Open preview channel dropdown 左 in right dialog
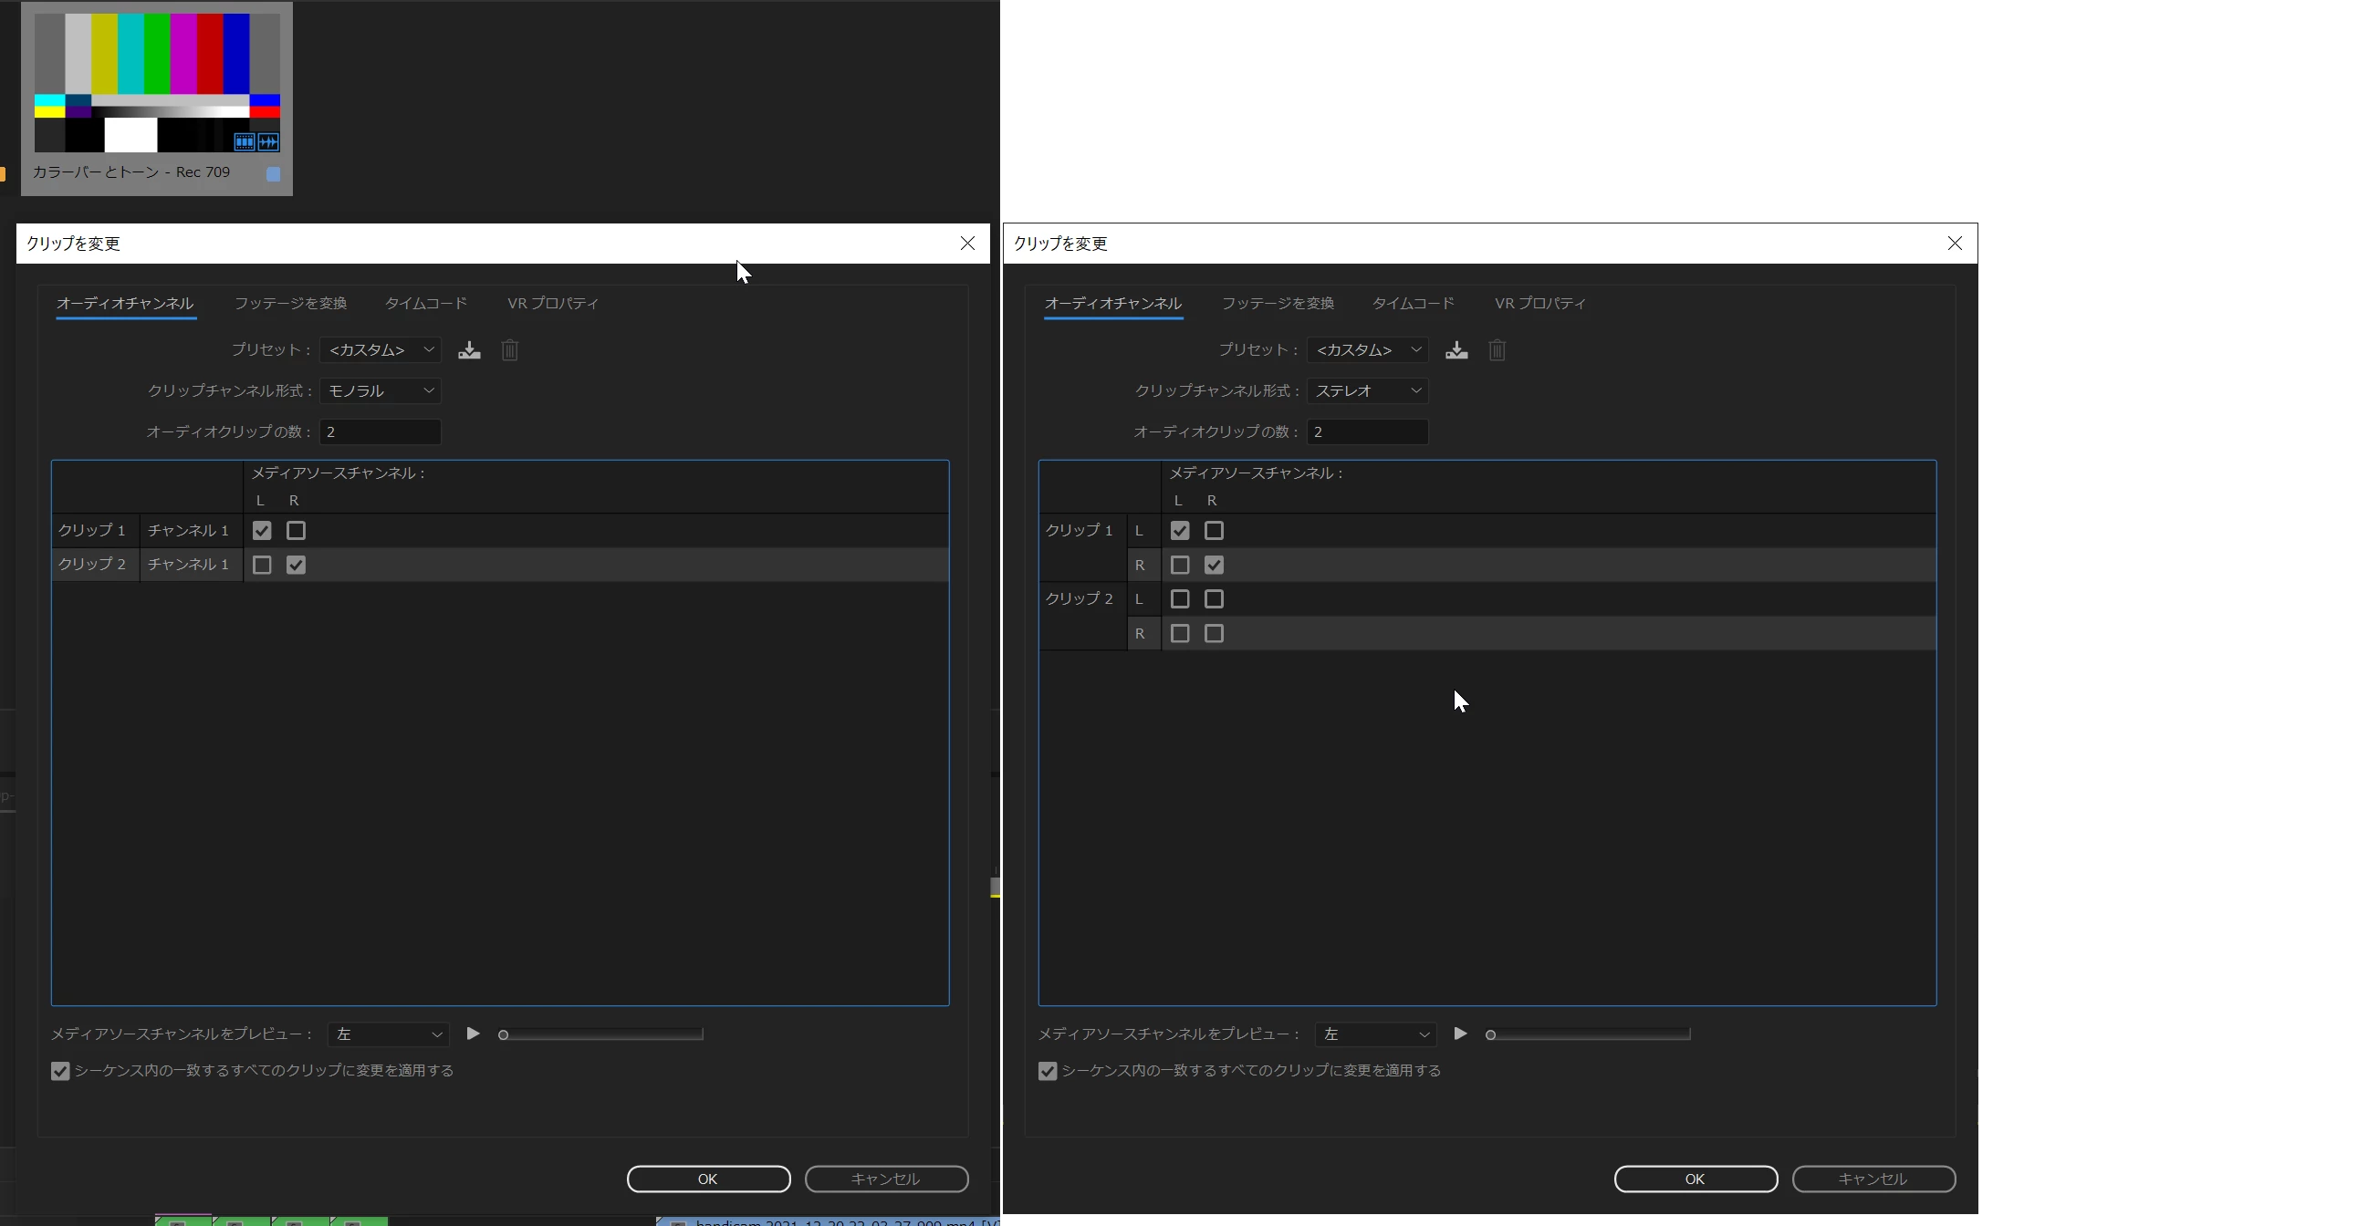Image resolution: width=2379 pixels, height=1226 pixels. click(x=1375, y=1034)
